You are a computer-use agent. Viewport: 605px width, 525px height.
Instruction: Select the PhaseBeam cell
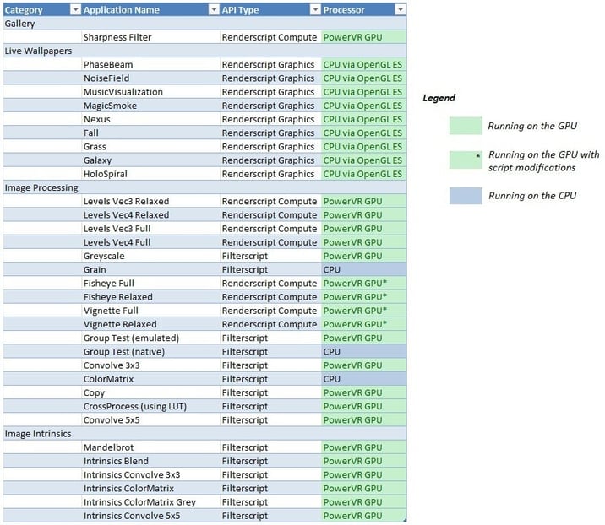click(x=151, y=64)
